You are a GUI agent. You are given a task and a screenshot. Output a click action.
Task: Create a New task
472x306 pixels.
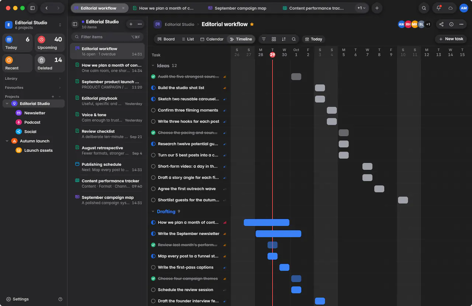[451, 39]
